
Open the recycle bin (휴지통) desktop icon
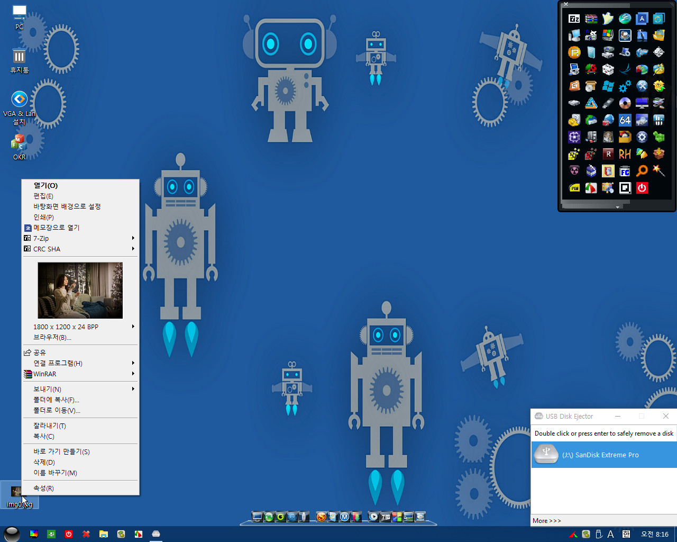click(20, 60)
